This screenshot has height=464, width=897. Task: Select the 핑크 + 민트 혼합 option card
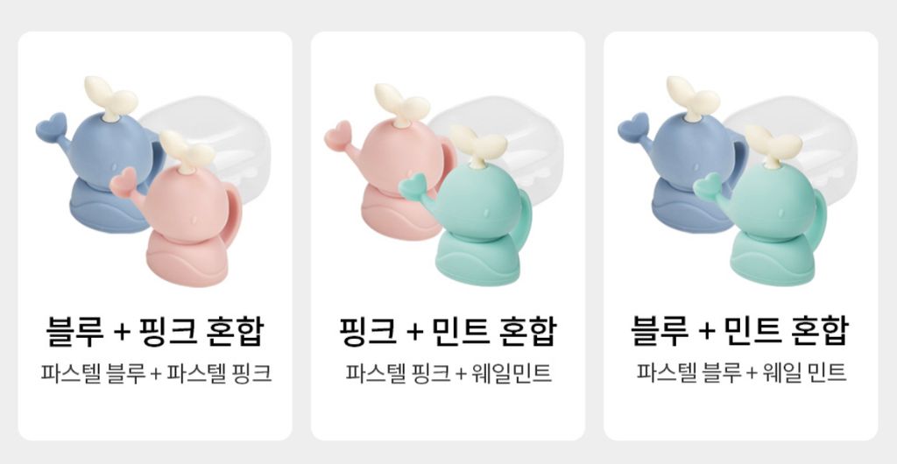[448, 236]
